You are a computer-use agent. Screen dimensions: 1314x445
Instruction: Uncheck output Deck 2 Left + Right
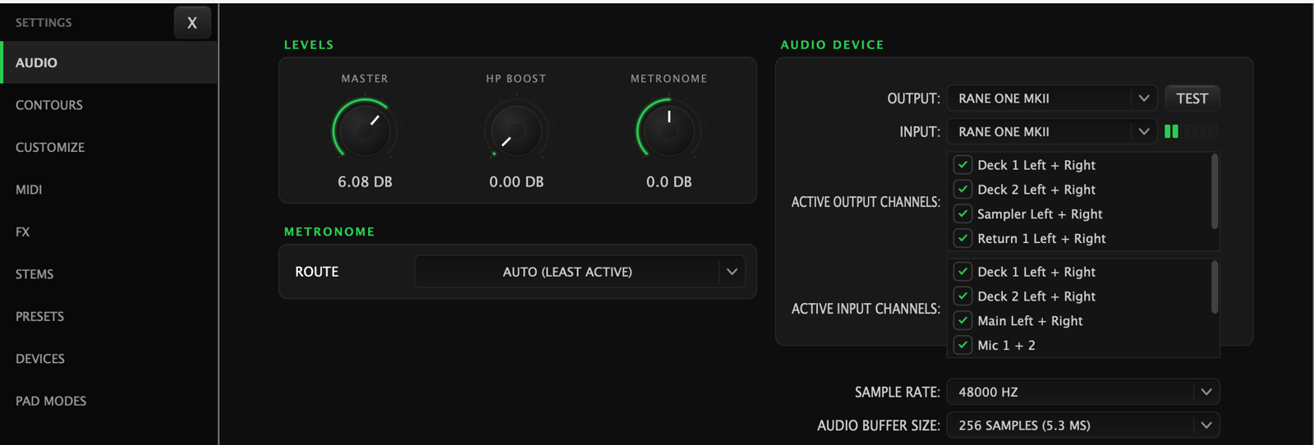(963, 190)
